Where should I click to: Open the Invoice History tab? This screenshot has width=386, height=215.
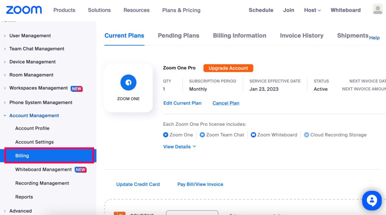click(x=302, y=36)
